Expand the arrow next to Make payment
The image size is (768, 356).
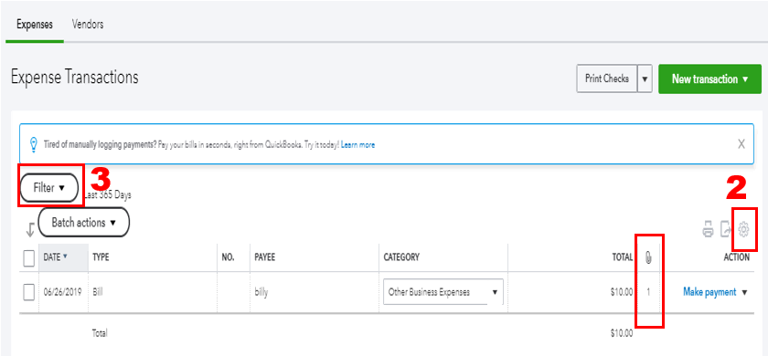[744, 292]
